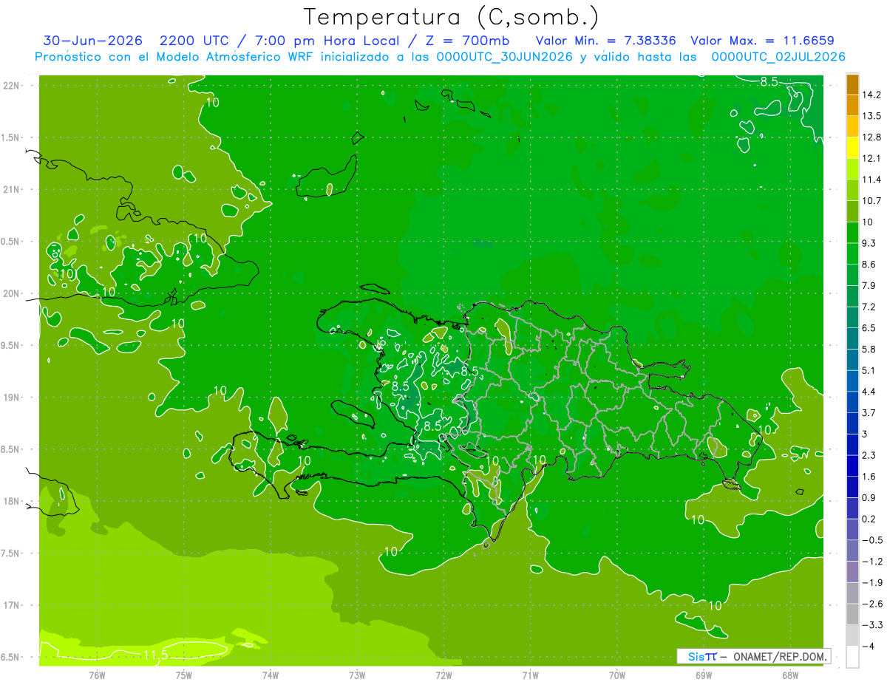Click the '-4' colorbar value

pos(868,646)
